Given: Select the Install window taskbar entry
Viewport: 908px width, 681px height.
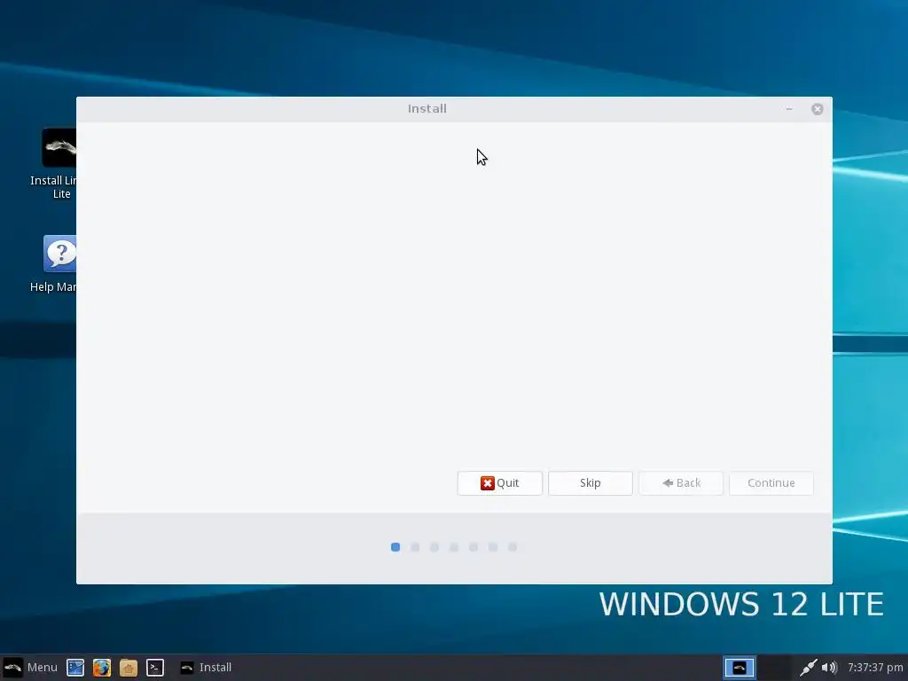Looking at the screenshot, I should pos(206,668).
